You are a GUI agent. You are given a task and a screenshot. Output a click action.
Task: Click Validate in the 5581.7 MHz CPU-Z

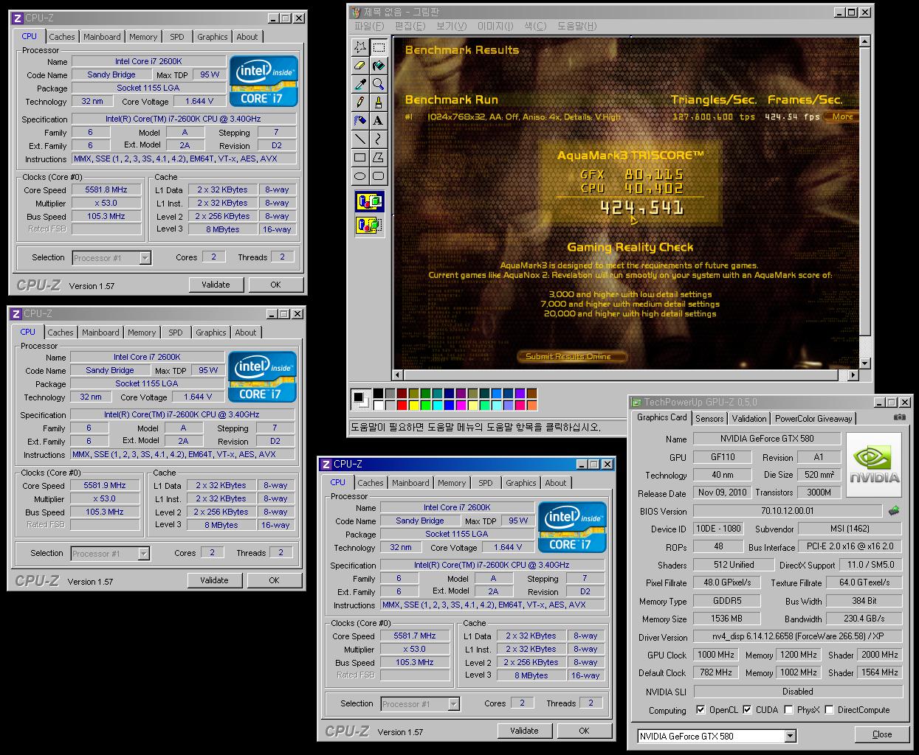click(x=524, y=731)
